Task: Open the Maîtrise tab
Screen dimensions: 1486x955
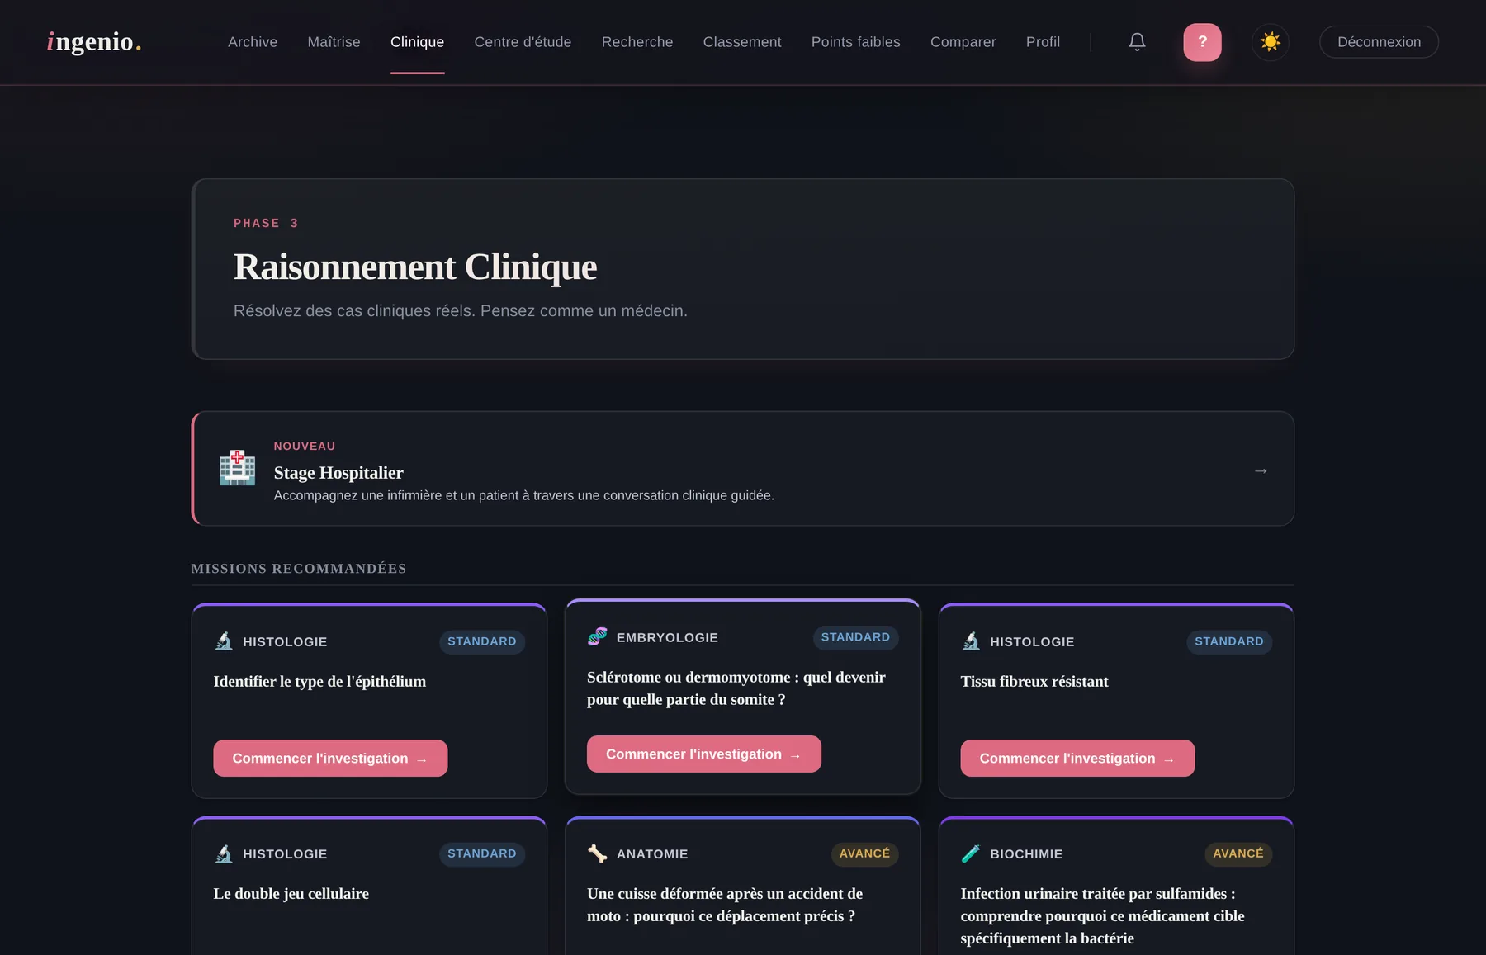Action: coord(334,42)
